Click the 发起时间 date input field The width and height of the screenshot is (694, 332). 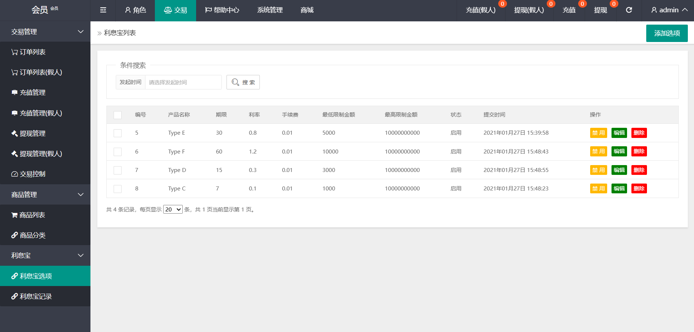[183, 82]
